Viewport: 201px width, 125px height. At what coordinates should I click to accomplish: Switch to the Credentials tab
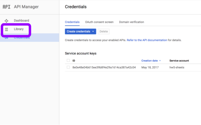click(72, 22)
